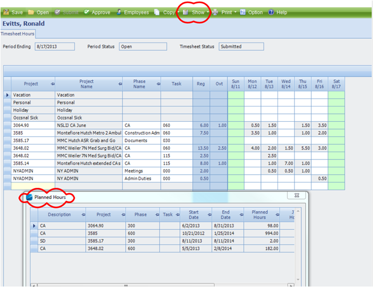Select Vacation row via its row header arrow
This screenshot has width=373, height=287.
click(x=7, y=95)
